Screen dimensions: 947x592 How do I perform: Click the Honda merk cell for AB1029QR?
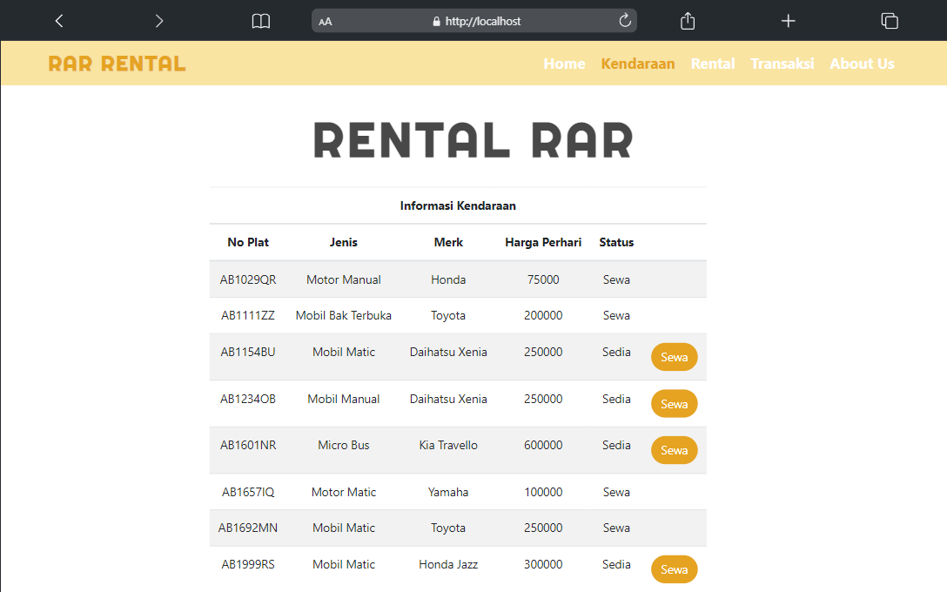[x=448, y=279]
